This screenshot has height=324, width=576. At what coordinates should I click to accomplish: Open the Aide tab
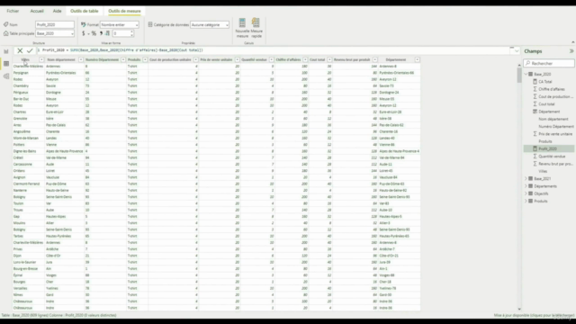tap(57, 11)
